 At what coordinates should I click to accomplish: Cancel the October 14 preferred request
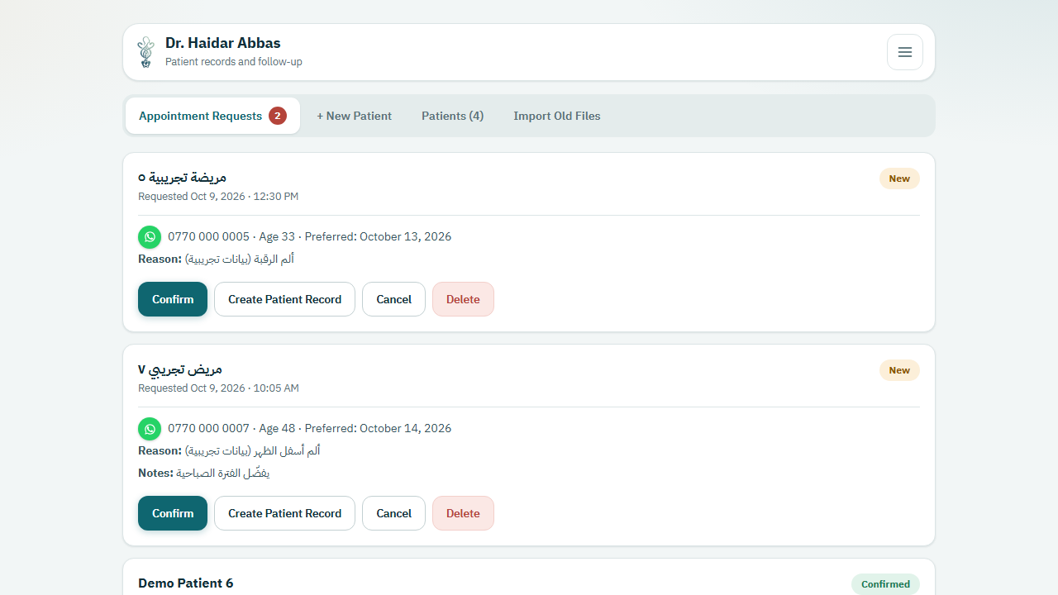point(393,513)
